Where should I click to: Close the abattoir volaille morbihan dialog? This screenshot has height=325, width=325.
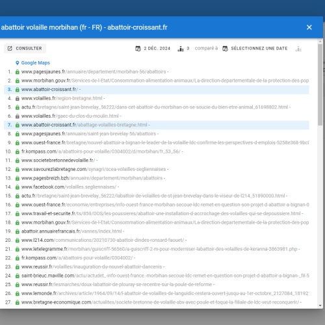pyautogui.click(x=309, y=27)
